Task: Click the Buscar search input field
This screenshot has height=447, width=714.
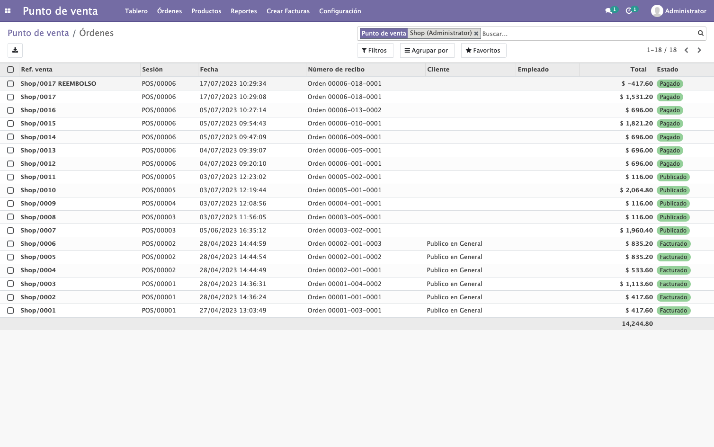Action: click(x=588, y=34)
